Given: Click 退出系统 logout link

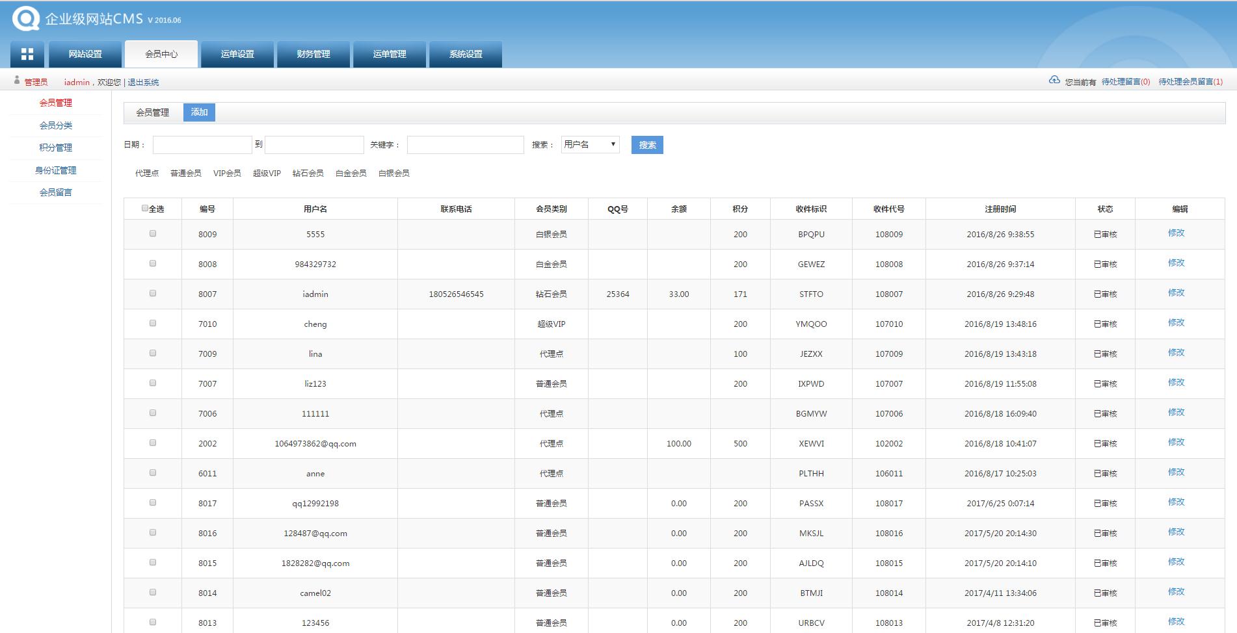Looking at the screenshot, I should (143, 83).
